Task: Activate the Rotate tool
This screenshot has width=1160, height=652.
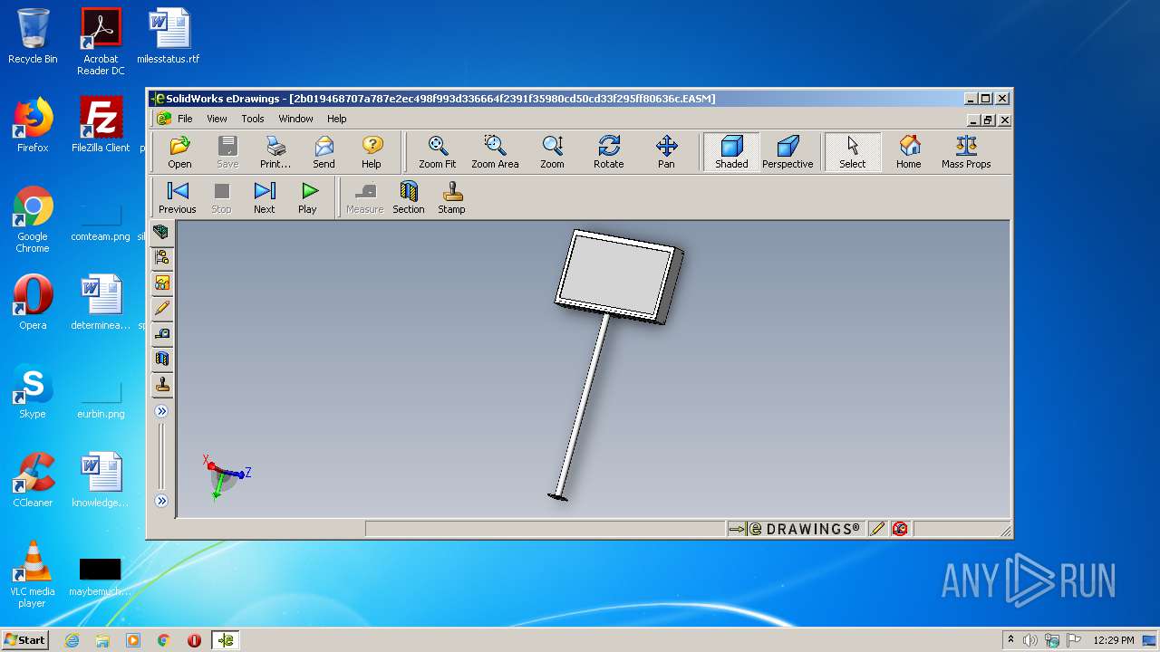Action: click(x=608, y=151)
